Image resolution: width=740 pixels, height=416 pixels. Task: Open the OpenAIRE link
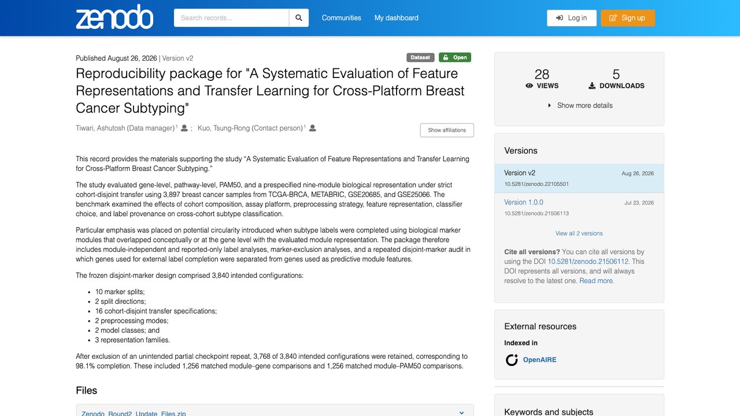click(540, 360)
